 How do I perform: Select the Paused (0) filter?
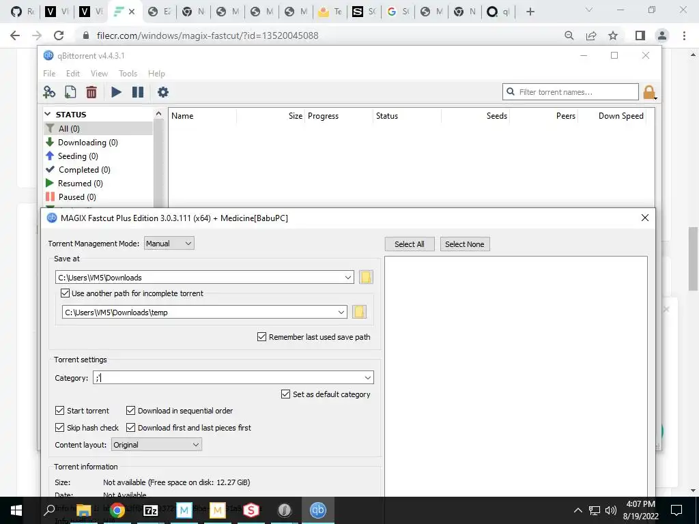pos(98,196)
